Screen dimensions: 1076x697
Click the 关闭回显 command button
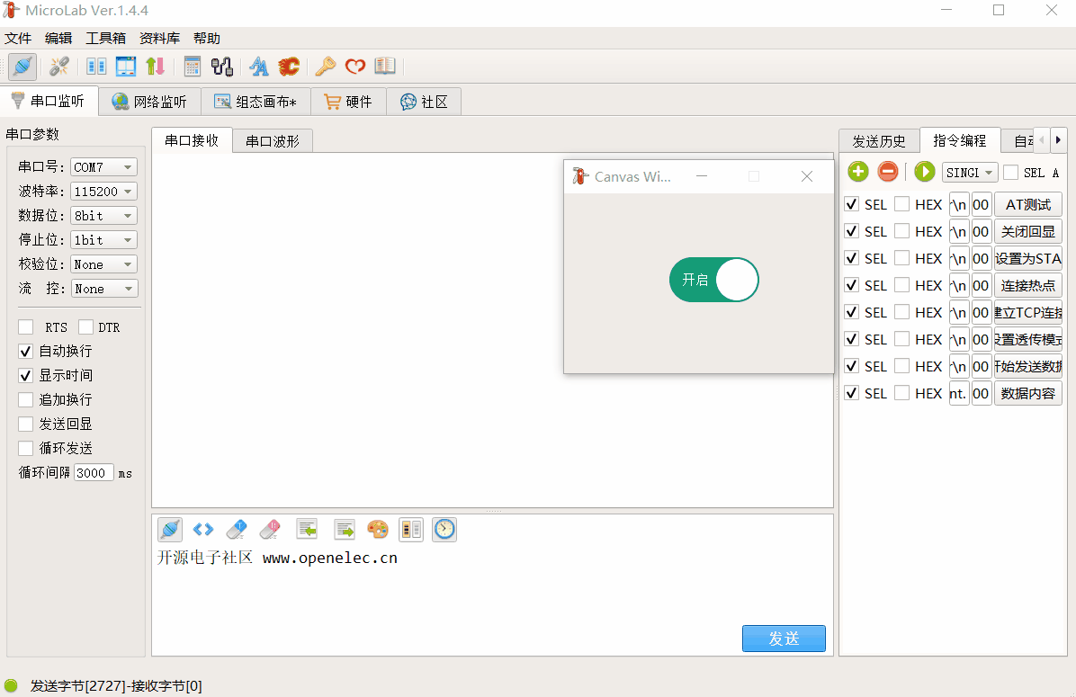(x=1028, y=231)
